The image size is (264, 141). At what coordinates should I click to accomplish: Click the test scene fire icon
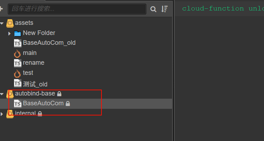[x=17, y=73]
